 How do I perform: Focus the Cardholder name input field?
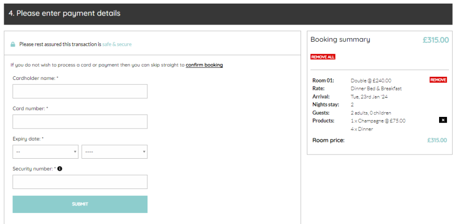pos(80,91)
